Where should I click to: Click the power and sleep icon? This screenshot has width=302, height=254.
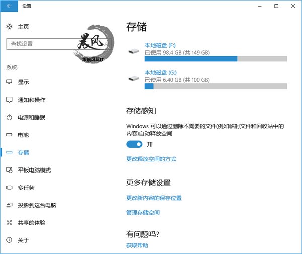pyautogui.click(x=9, y=117)
